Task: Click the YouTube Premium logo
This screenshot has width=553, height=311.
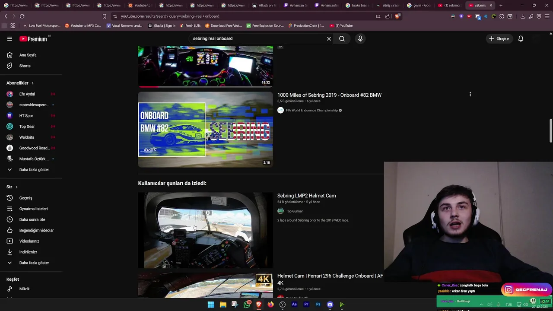Action: pyautogui.click(x=33, y=39)
